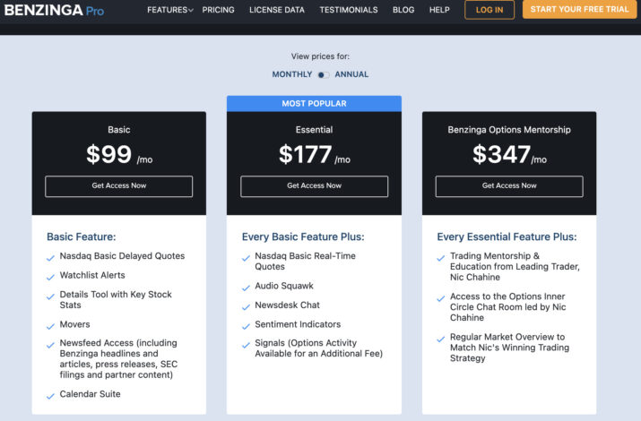Click checkmark beside Regular Market Overview
The height and width of the screenshot is (421, 641).
[441, 339]
